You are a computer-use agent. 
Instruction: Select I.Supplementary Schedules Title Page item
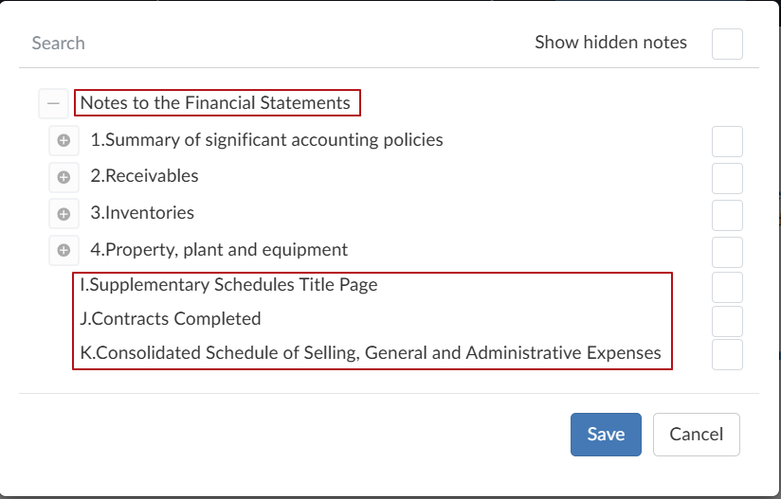pos(228,284)
